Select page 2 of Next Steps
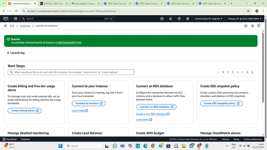Image resolution: width=267 pixels, height=150 pixels. (228, 72)
